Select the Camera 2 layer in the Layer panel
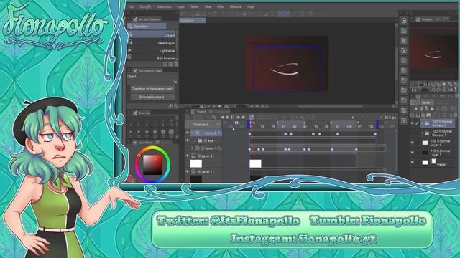The height and width of the screenshot is (258, 460). click(x=438, y=123)
